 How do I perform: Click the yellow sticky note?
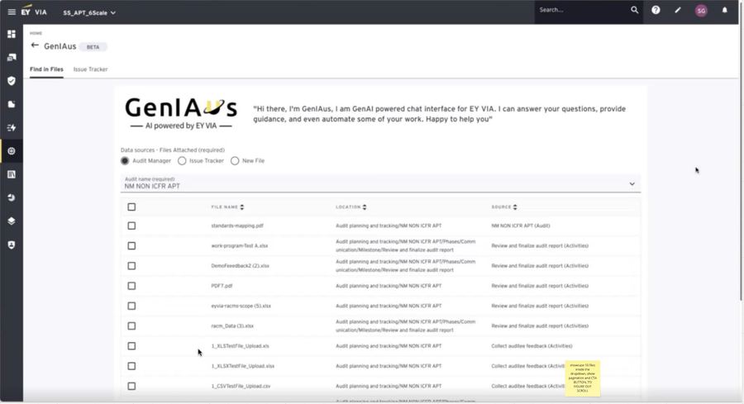tap(583, 378)
